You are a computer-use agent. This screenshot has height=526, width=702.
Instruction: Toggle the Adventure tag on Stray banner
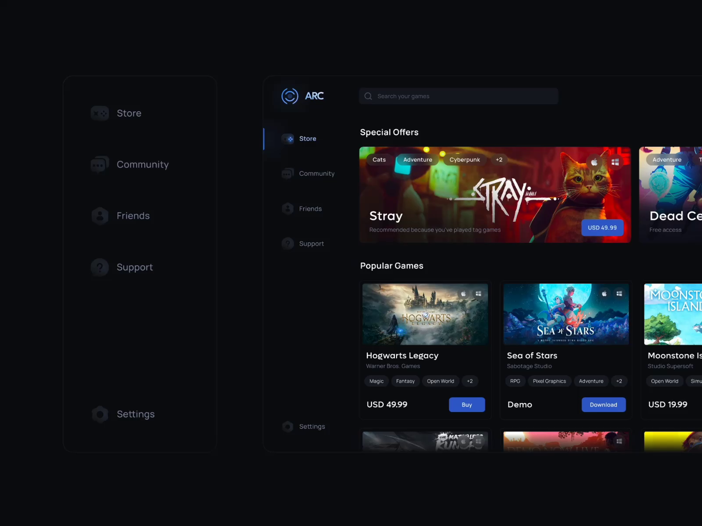(x=417, y=160)
